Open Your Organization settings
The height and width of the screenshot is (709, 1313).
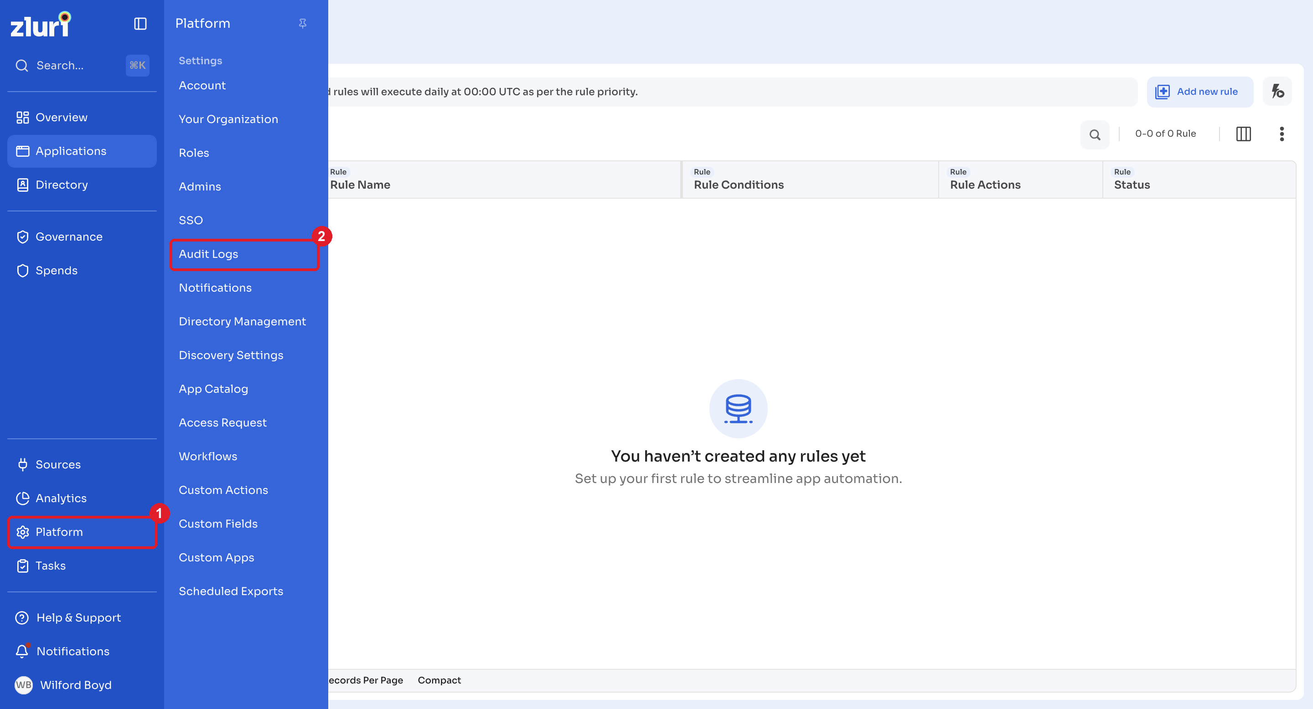228,119
